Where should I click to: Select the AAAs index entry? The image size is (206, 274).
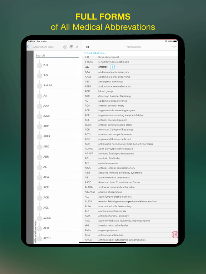coord(46,116)
